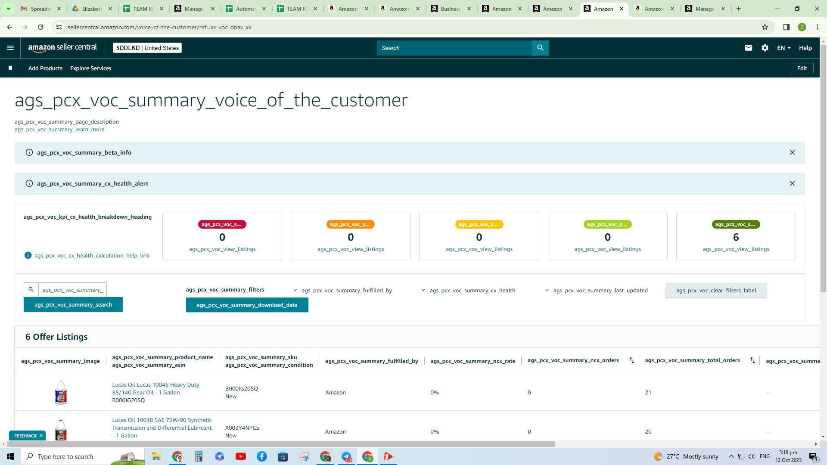Switch to the Elizabeth Drive tab
The image size is (827, 465).
point(92,9)
